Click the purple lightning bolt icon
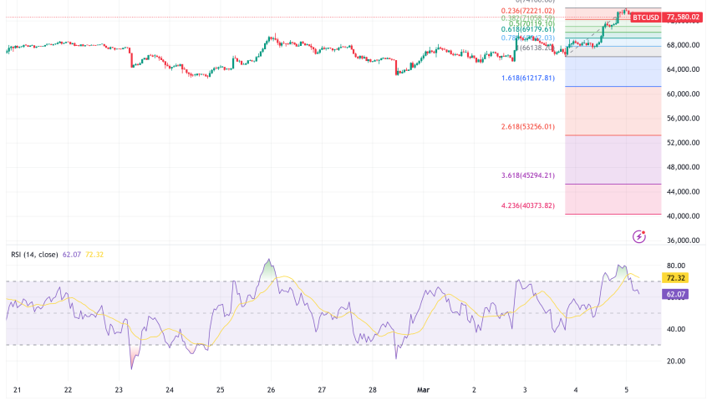 click(x=639, y=236)
